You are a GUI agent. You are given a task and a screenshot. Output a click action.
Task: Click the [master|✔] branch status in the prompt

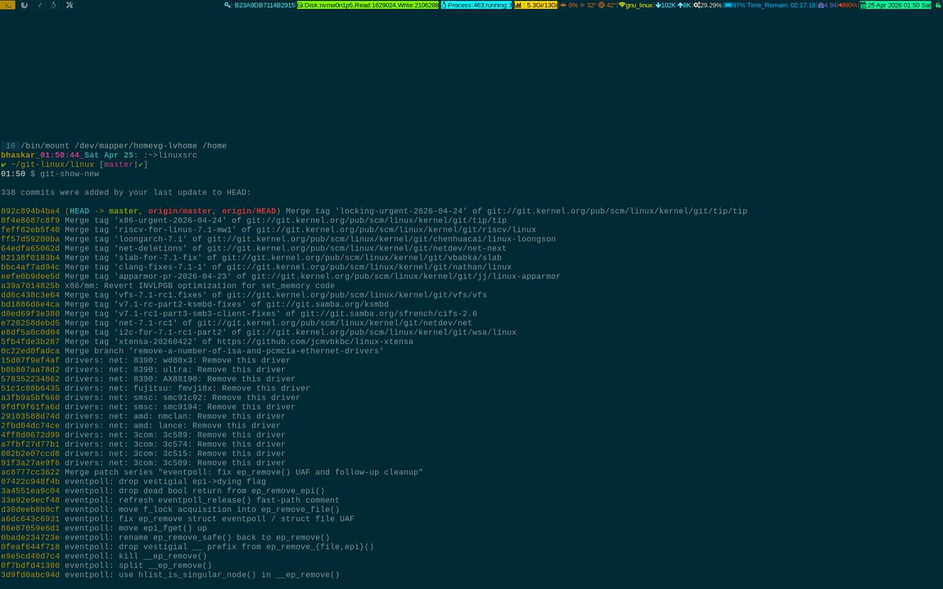(125, 164)
